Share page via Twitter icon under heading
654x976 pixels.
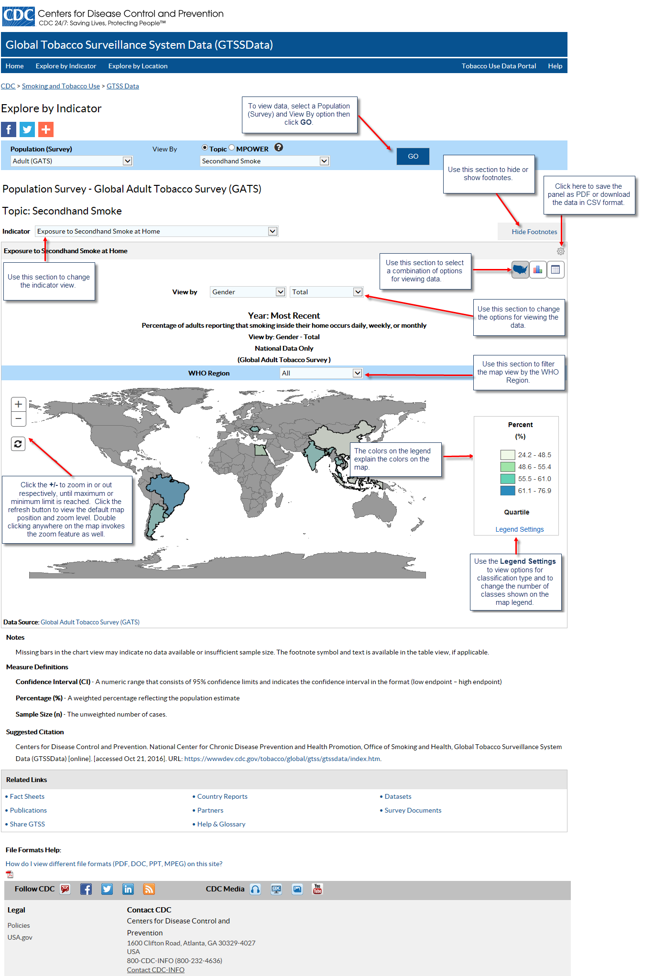pos(27,129)
